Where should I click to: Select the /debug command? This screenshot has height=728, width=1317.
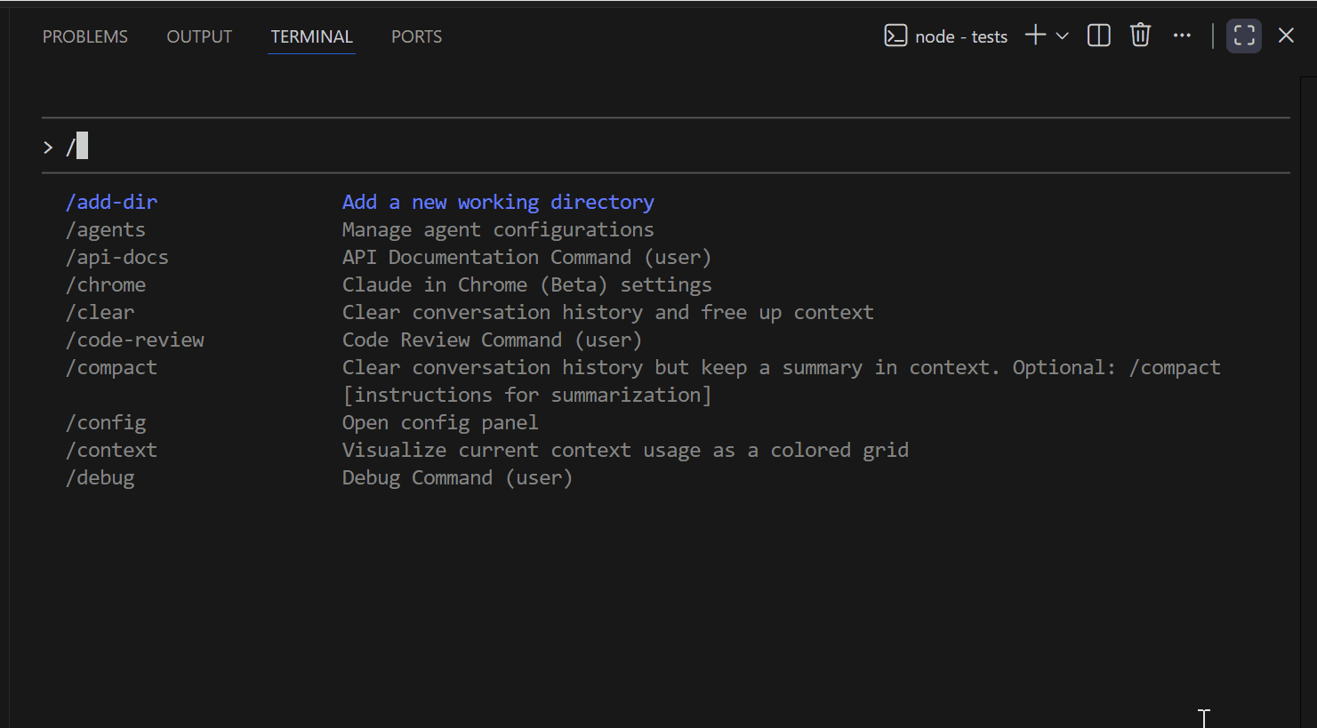point(100,477)
